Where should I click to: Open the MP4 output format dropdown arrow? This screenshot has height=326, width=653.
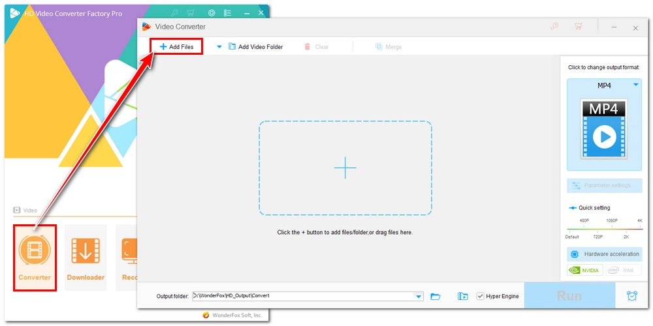[636, 85]
